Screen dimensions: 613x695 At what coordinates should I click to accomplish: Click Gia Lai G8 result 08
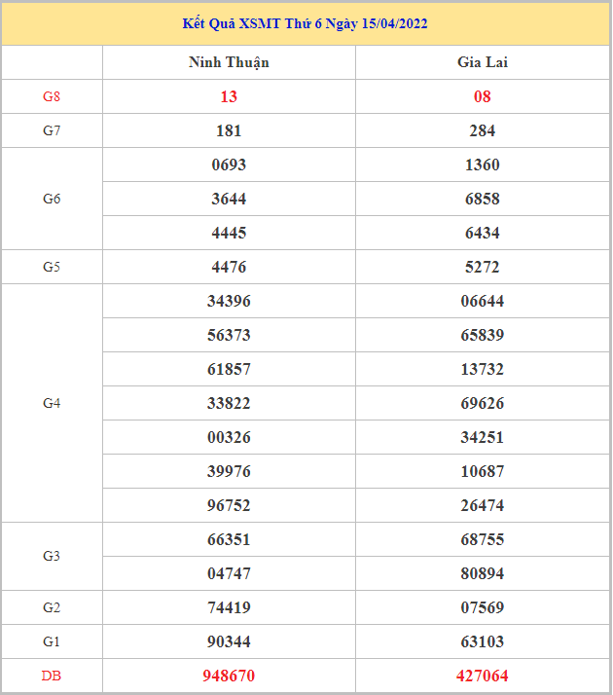(483, 96)
